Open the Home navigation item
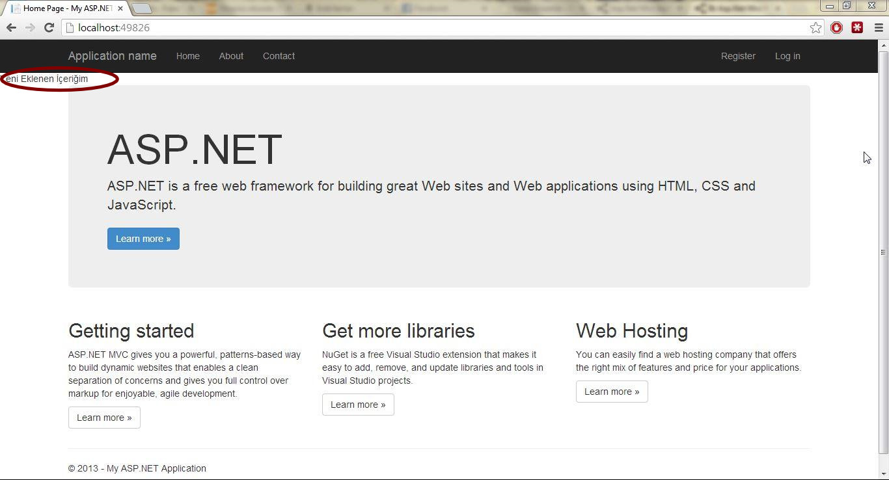Image resolution: width=889 pixels, height=480 pixels. [x=187, y=56]
